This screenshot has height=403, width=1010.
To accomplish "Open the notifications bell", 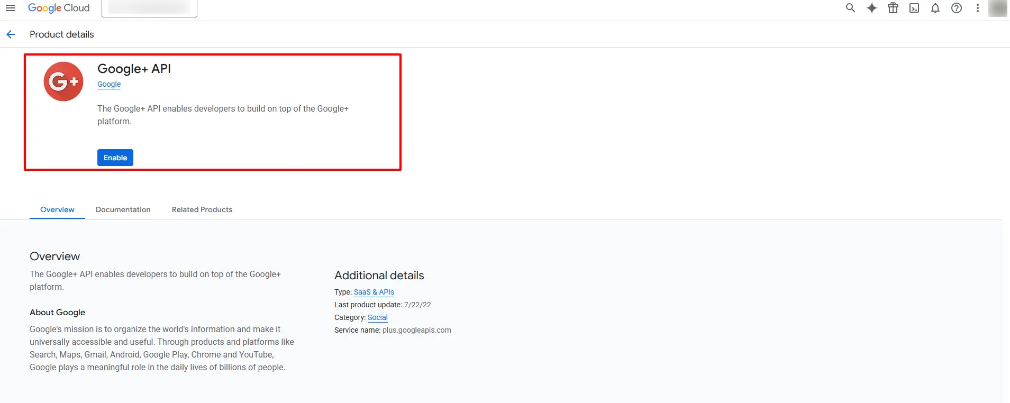I will point(935,8).
